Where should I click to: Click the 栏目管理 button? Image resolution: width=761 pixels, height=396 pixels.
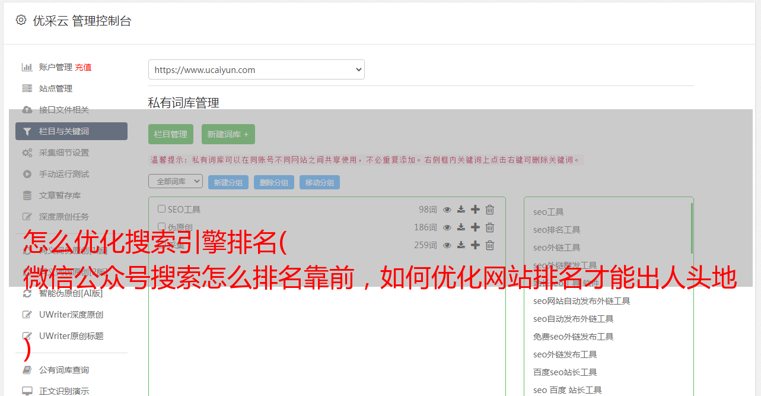point(171,134)
